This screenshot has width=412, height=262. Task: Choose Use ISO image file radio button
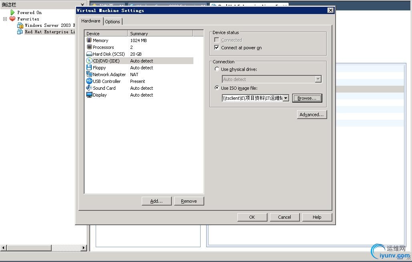[x=217, y=88]
